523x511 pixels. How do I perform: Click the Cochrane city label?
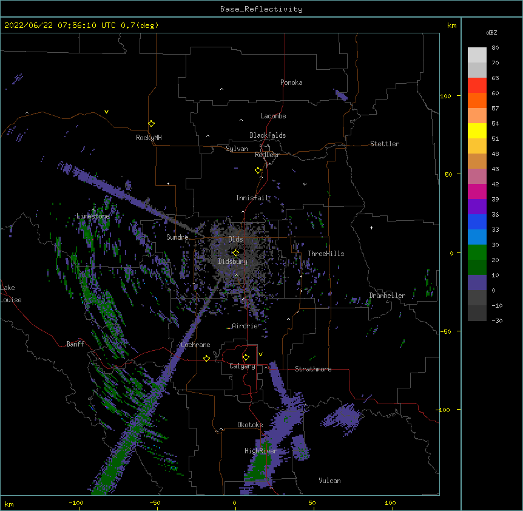tap(195, 345)
